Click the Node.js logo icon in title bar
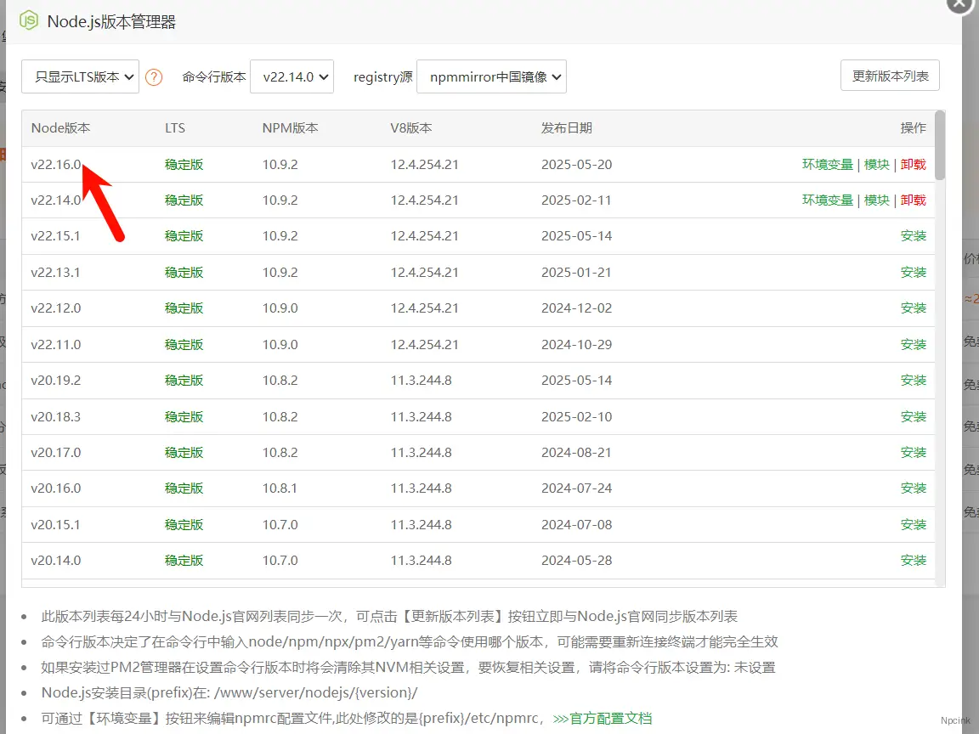 28,20
